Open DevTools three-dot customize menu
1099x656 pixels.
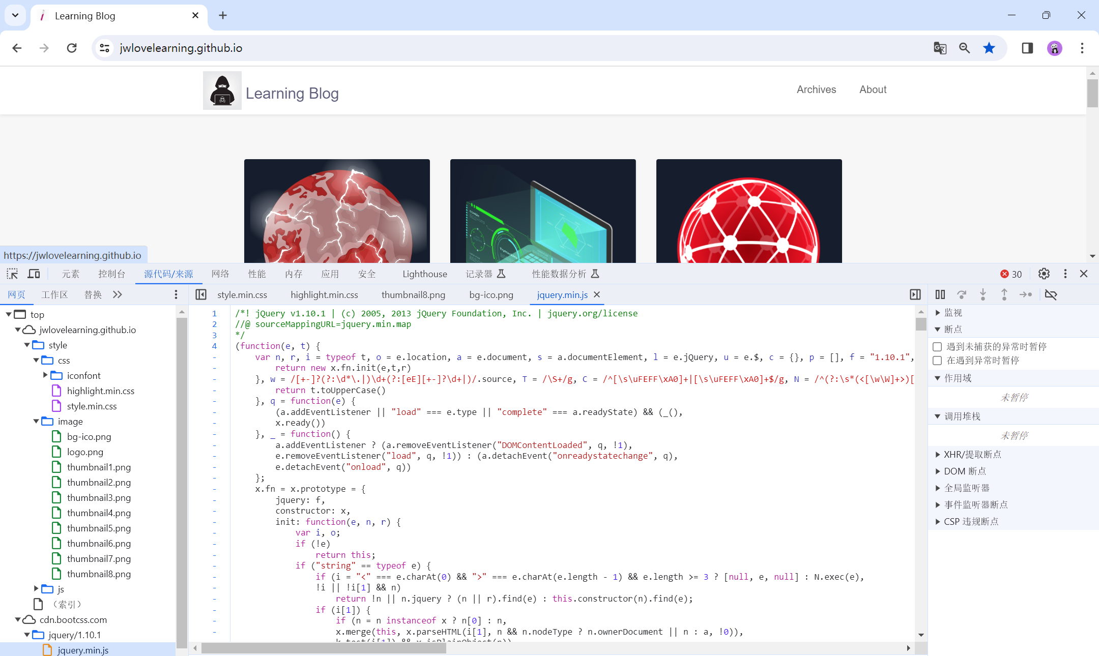pyautogui.click(x=1065, y=274)
